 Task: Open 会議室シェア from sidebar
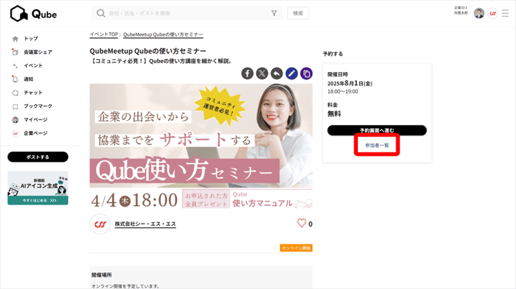38,52
